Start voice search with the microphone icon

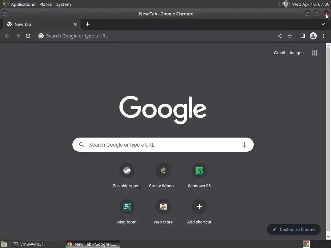click(244, 145)
